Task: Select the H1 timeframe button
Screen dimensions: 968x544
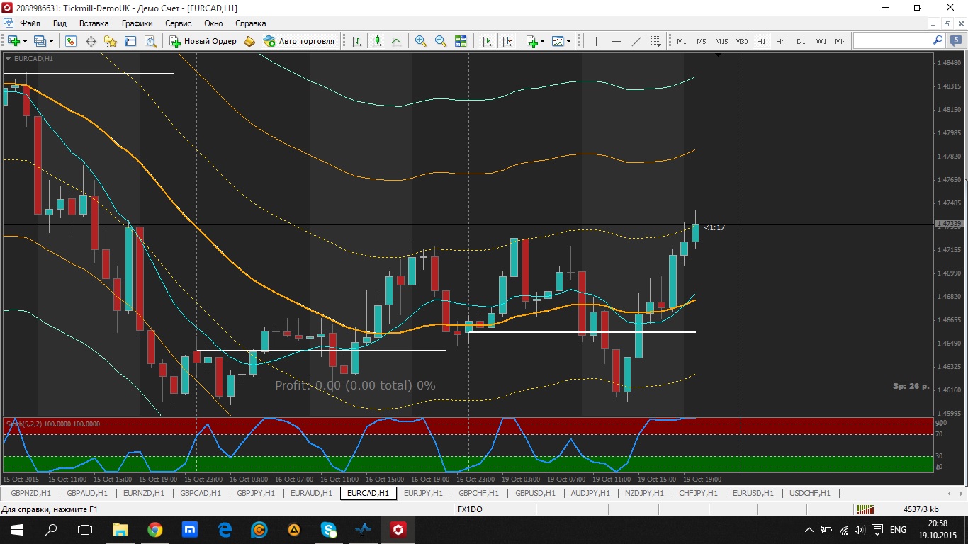Action: tap(761, 41)
